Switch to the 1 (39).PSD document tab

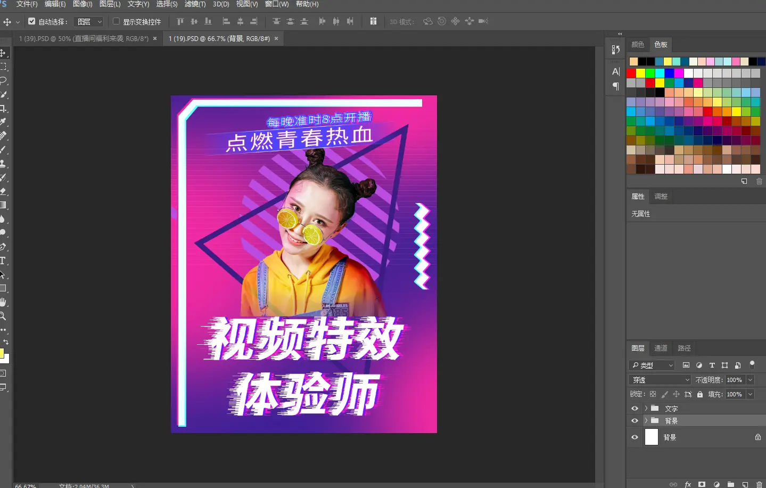84,38
